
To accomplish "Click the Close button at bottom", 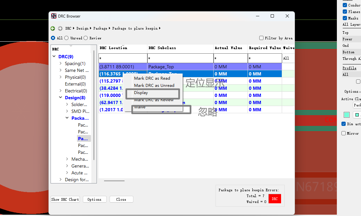I will tap(121, 199).
